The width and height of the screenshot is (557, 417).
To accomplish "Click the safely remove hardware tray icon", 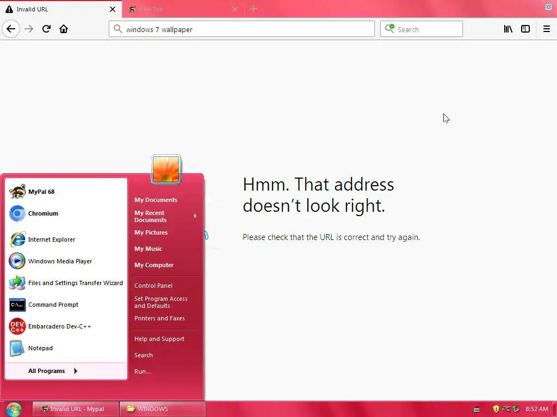I will [516, 409].
